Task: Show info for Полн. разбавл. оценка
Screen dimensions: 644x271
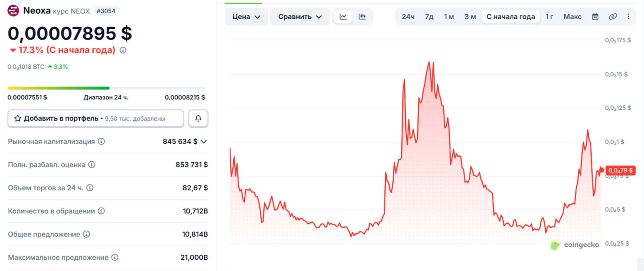Action: pyautogui.click(x=92, y=165)
